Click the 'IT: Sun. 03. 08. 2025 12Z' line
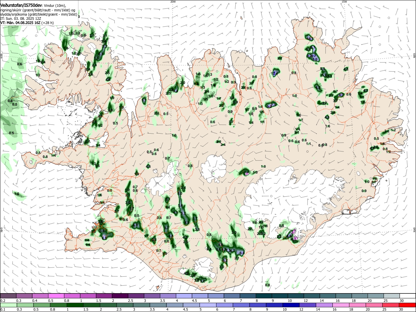The height and width of the screenshot is (312, 416). click(x=21, y=19)
